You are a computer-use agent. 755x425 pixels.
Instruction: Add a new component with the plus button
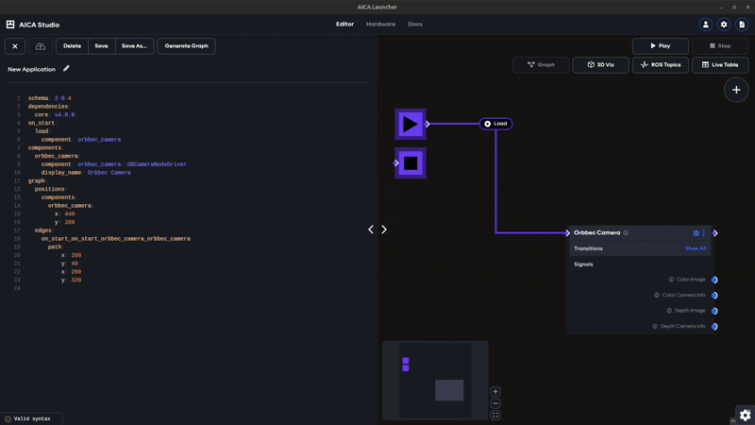pos(736,90)
